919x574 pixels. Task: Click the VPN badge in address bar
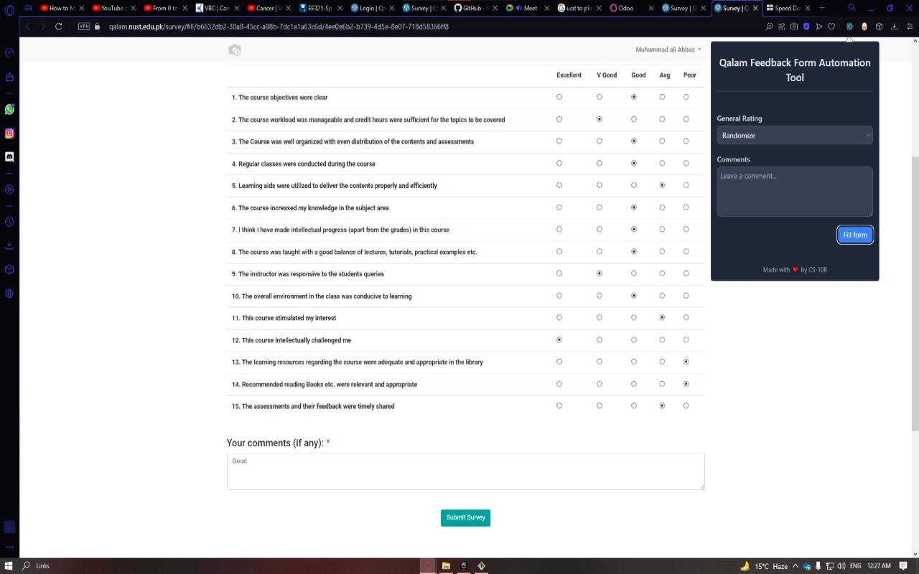point(84,27)
